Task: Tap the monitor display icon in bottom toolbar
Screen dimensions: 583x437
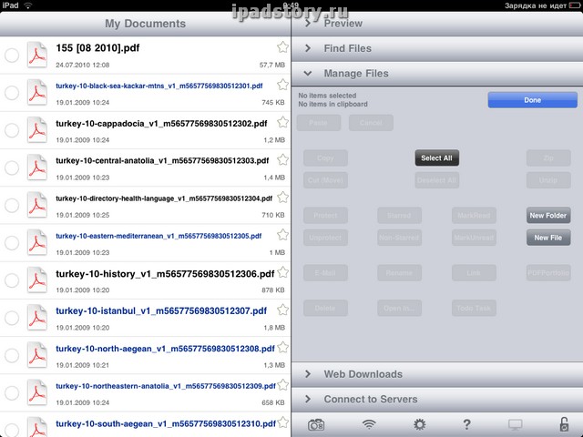Action: pos(516,425)
